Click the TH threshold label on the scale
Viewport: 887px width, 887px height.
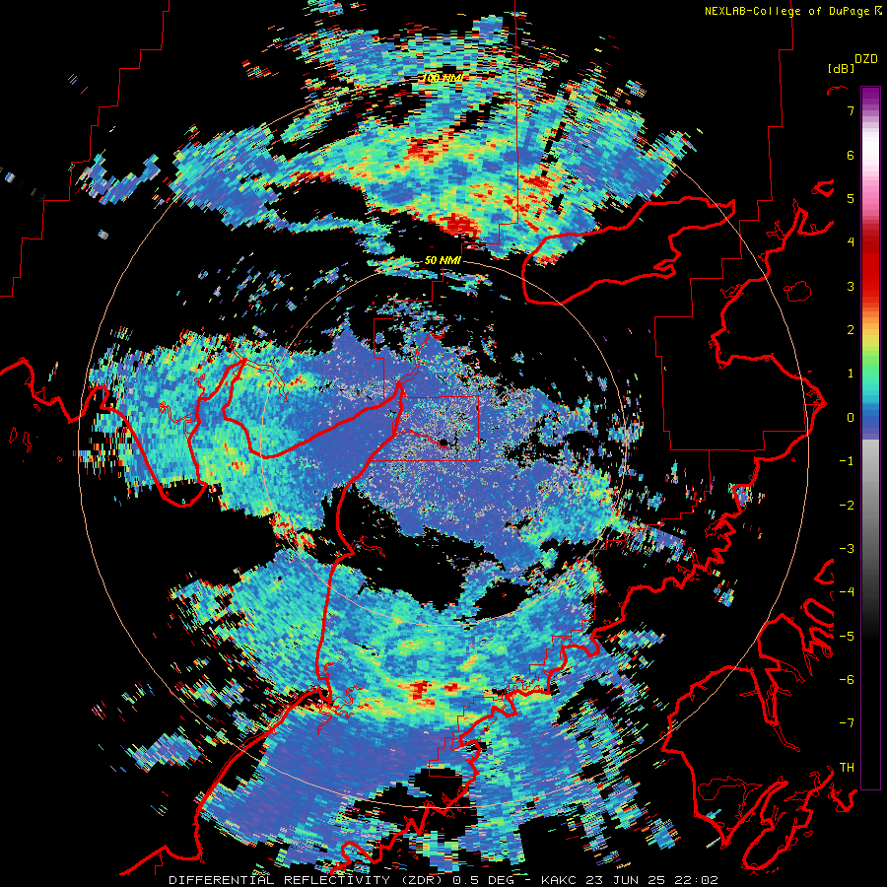tap(847, 768)
